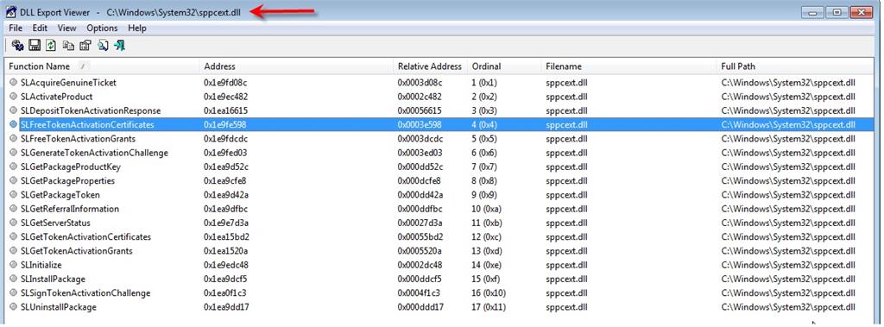
Task: Select the SLDepositTokenActivationResponse function name
Action: pos(91,110)
